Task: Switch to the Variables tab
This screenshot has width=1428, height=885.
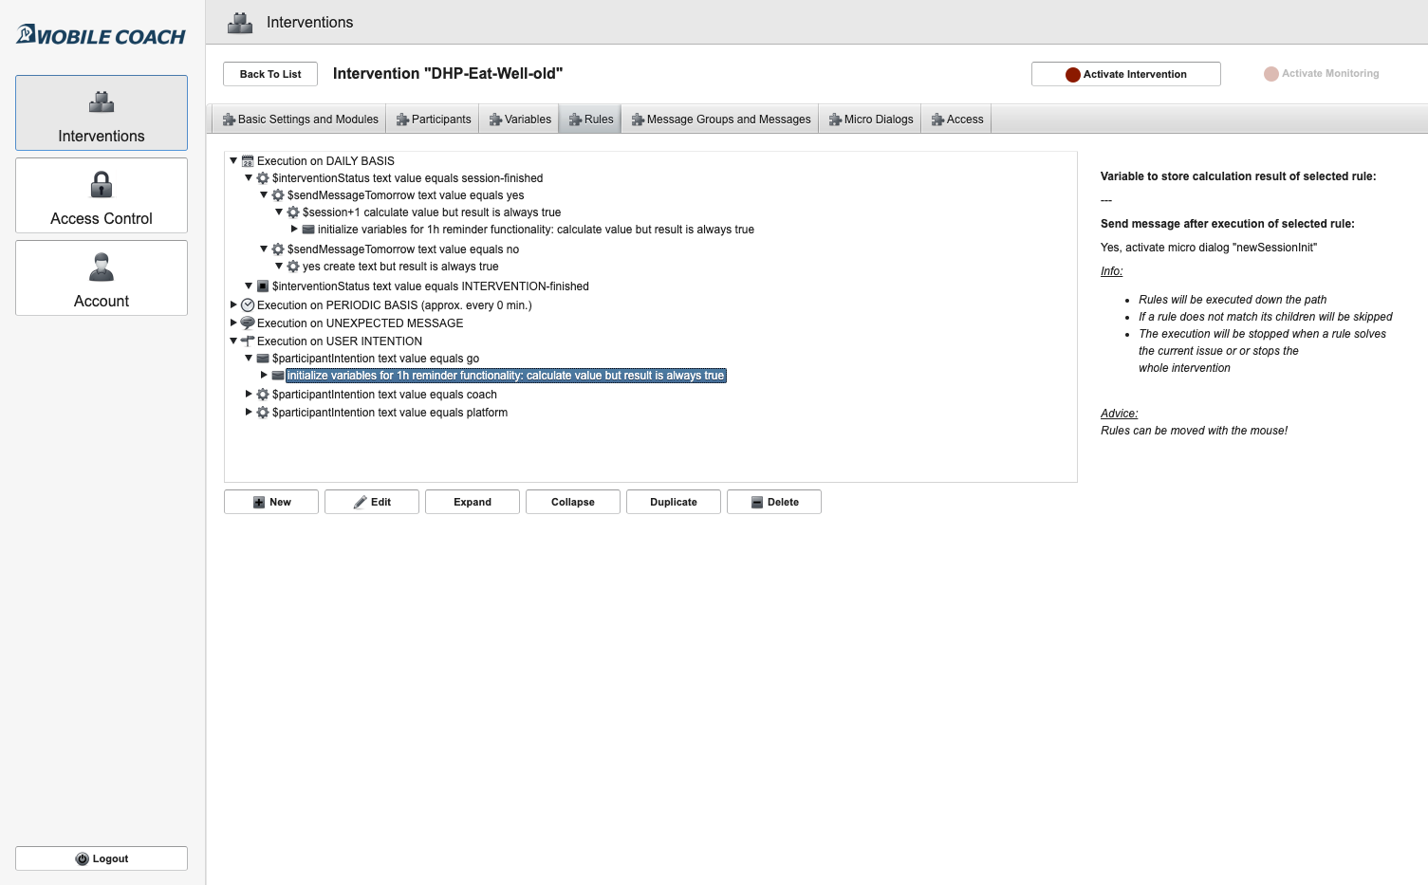Action: click(x=520, y=120)
